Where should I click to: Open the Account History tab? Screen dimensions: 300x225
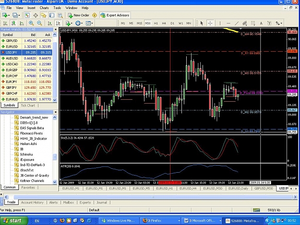tap(32, 202)
